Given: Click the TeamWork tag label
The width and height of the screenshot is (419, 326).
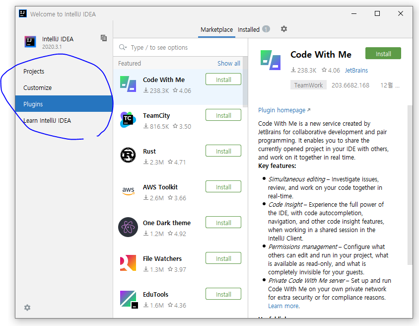Looking at the screenshot, I should pos(308,85).
